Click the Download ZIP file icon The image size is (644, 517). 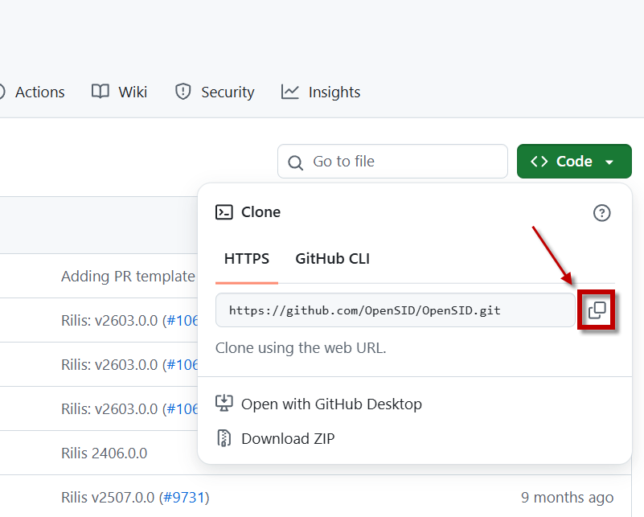pos(224,438)
